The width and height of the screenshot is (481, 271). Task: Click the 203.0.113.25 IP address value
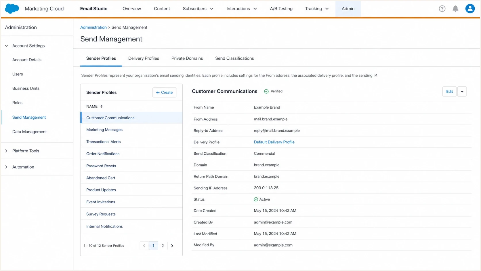click(266, 188)
